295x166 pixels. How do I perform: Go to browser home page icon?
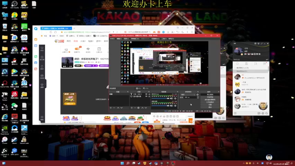coord(56,32)
